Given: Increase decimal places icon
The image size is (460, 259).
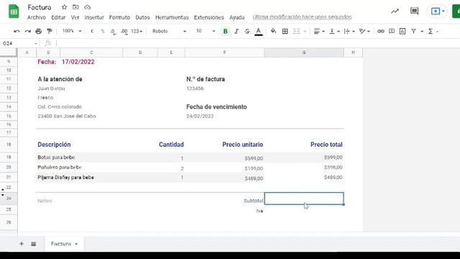Looking at the screenshot, I should coord(124,31).
